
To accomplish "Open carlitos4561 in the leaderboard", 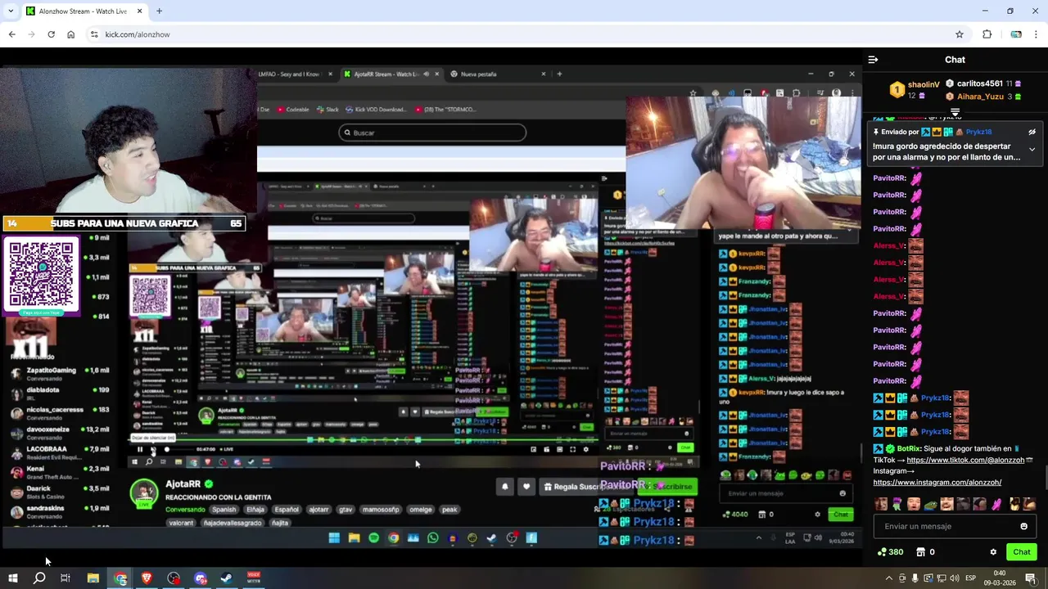I will [x=979, y=83].
